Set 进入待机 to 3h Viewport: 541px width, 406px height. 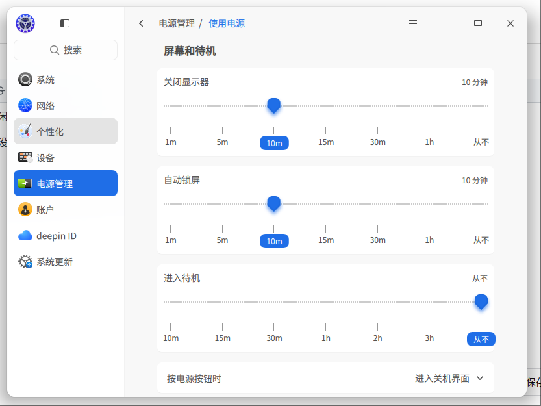[x=429, y=338]
